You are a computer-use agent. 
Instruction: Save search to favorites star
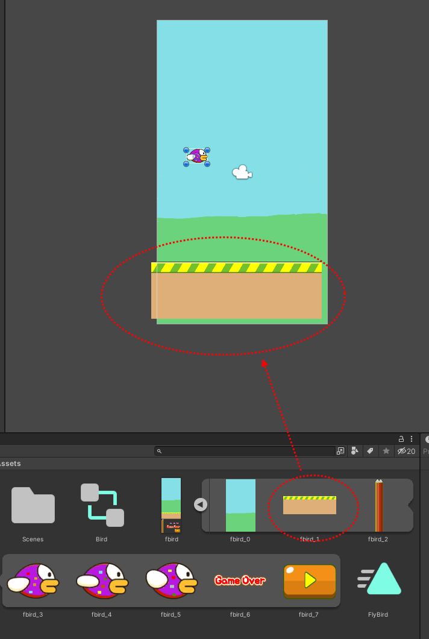(x=386, y=451)
